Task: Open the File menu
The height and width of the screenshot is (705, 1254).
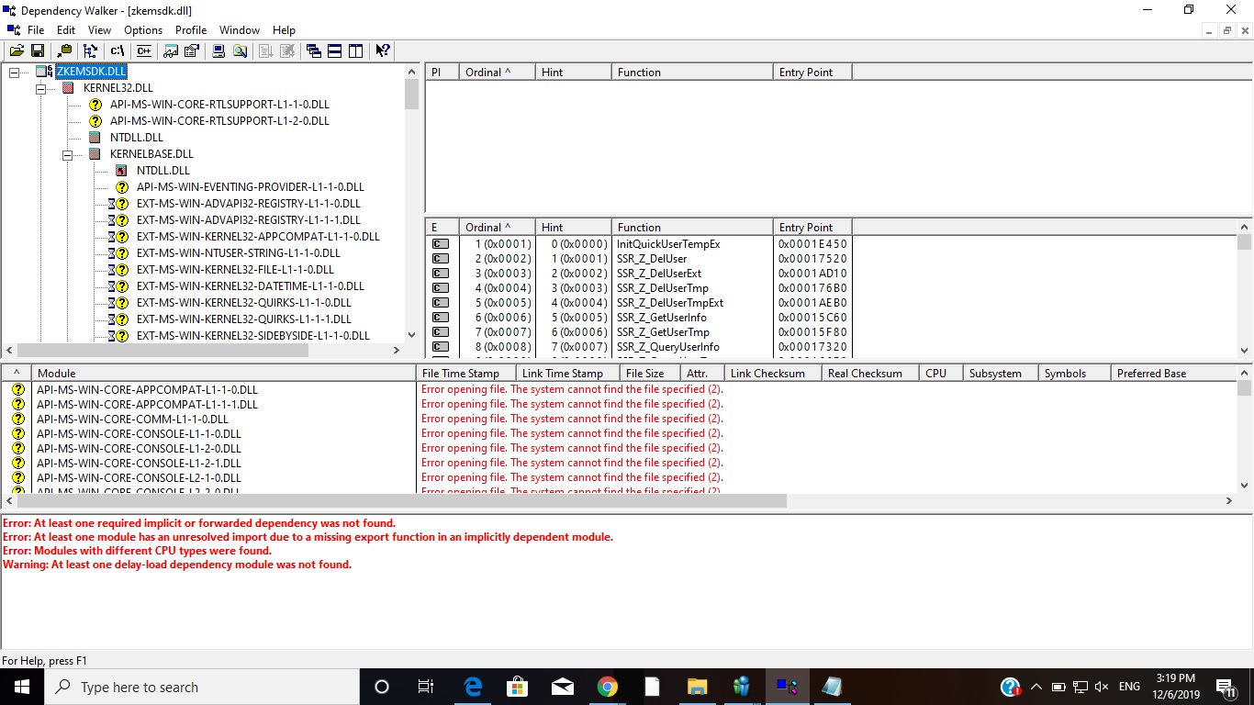Action: 35,30
